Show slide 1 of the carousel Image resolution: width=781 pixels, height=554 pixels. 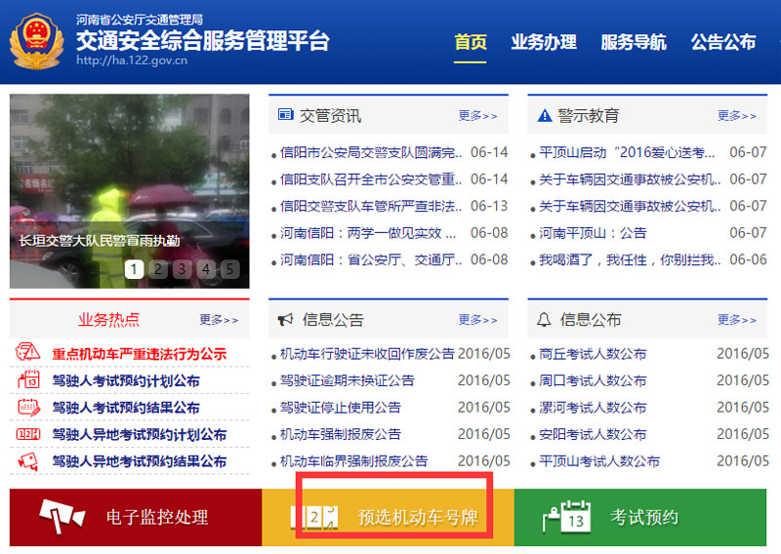click(134, 269)
